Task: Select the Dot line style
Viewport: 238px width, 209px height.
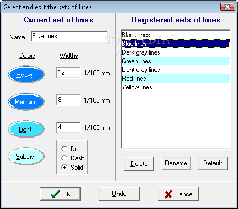Action: pos(70,149)
